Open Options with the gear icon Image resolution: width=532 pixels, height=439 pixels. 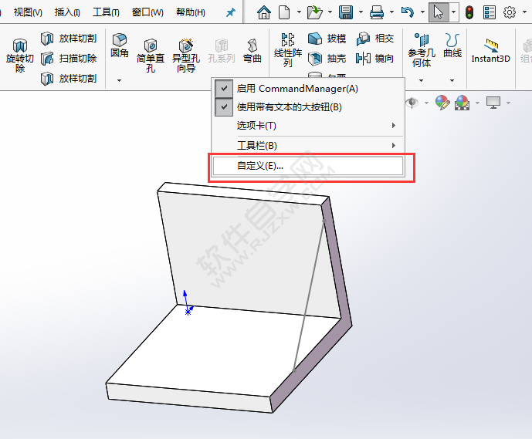pyautogui.click(x=510, y=12)
